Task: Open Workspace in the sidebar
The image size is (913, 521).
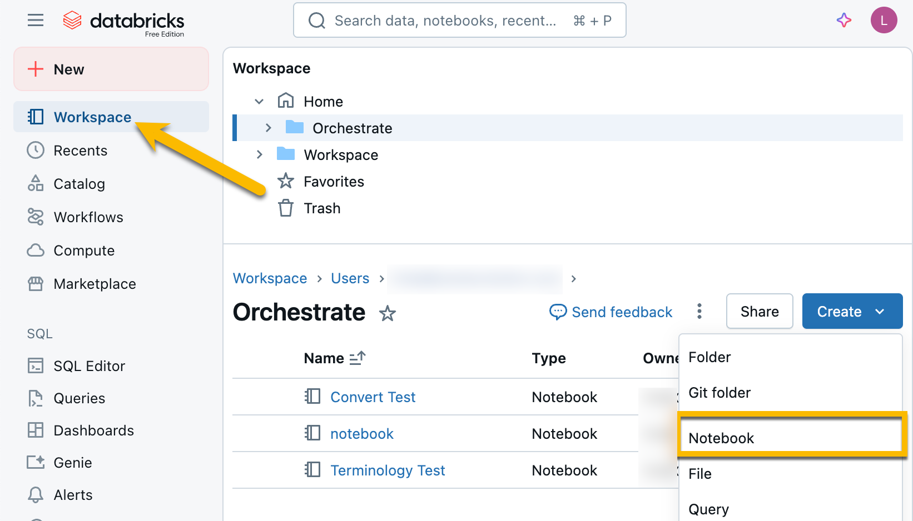Action: click(x=111, y=117)
